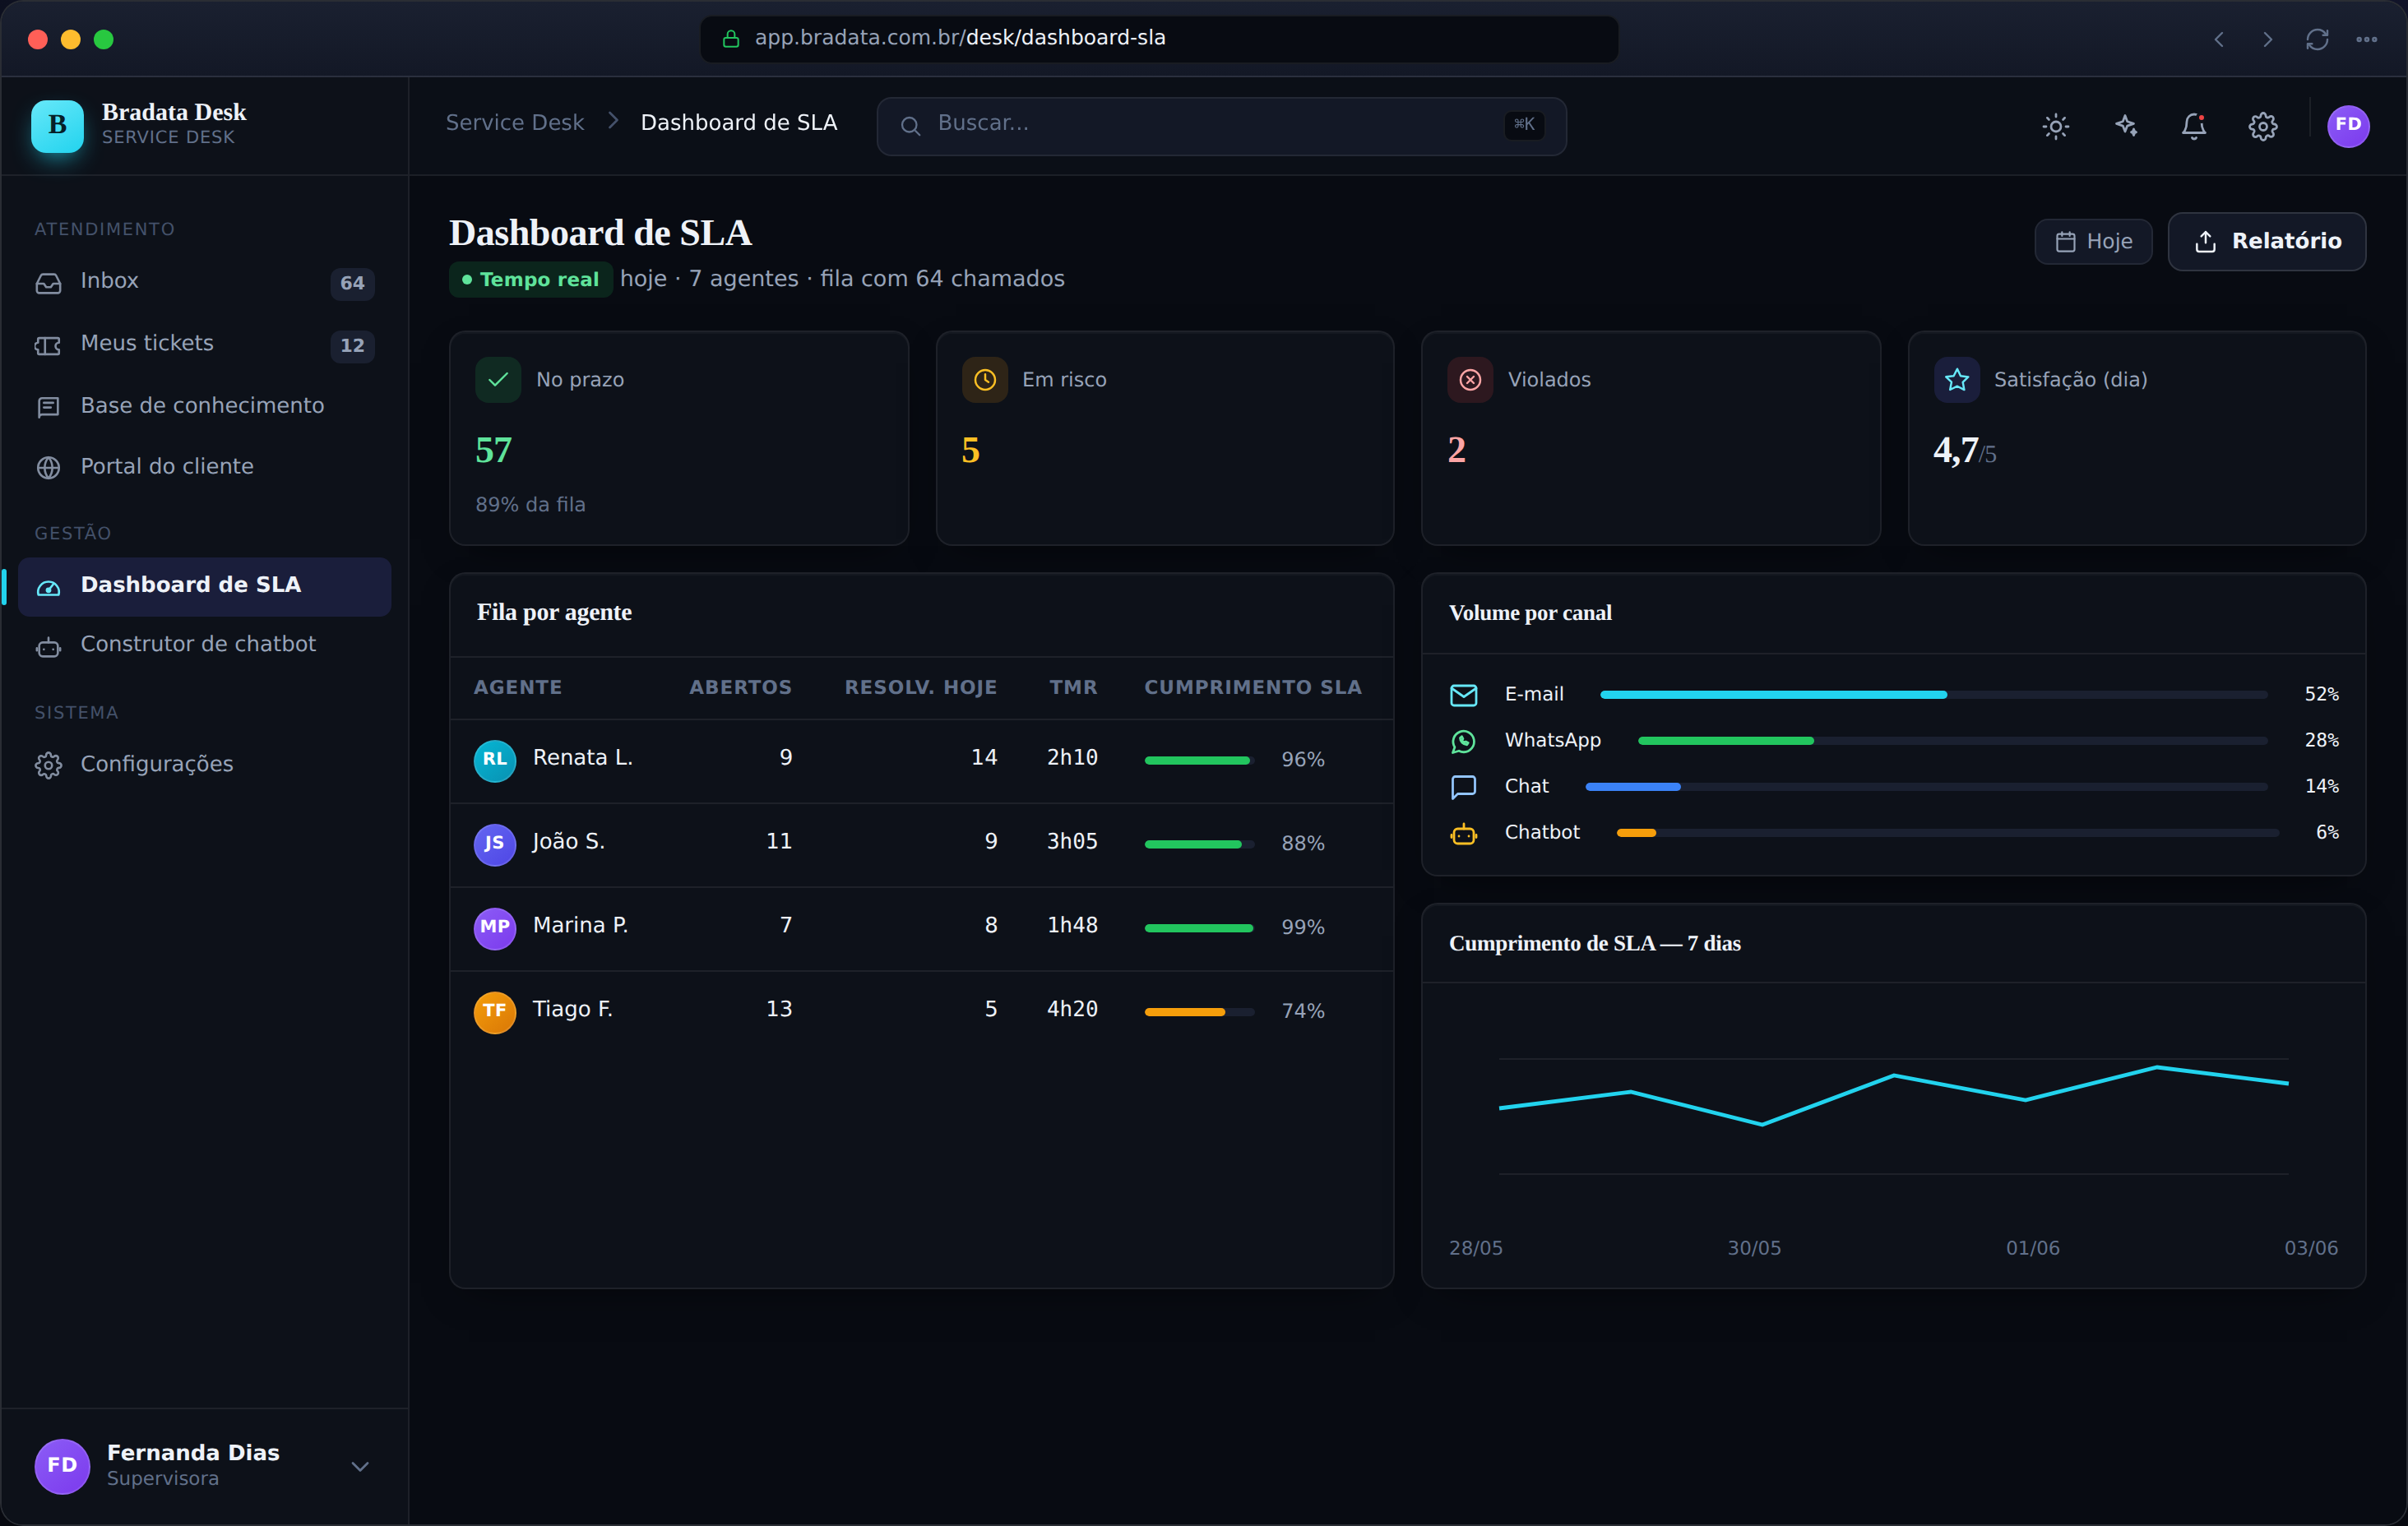2408x1526 pixels.
Task: Click the Chatbot 6% volume bar
Action: coord(1947,833)
